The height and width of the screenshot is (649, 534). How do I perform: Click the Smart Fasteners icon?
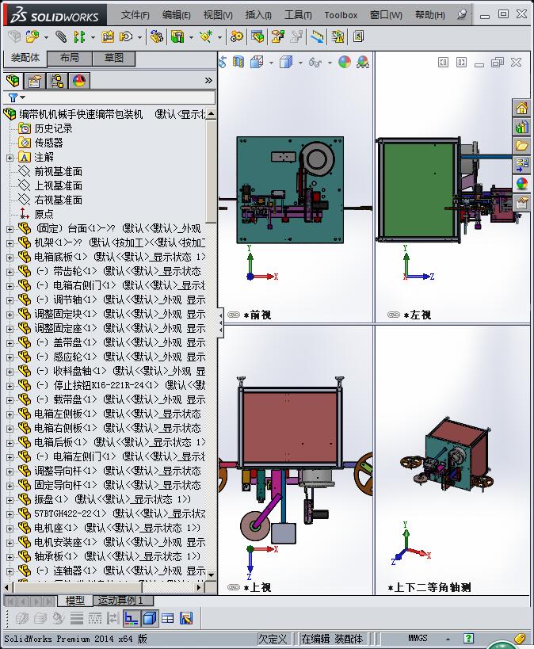coord(108,37)
